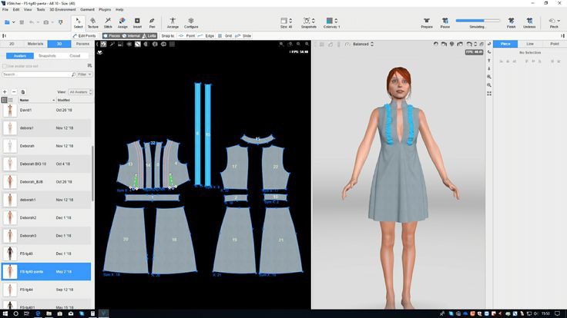
Task: Choose the Assign tool
Action: pyautogui.click(x=122, y=22)
